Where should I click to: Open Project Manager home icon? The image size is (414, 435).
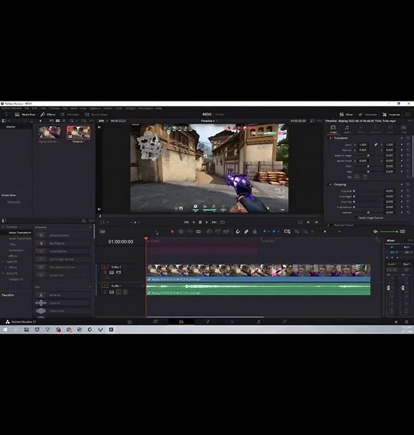click(396, 322)
